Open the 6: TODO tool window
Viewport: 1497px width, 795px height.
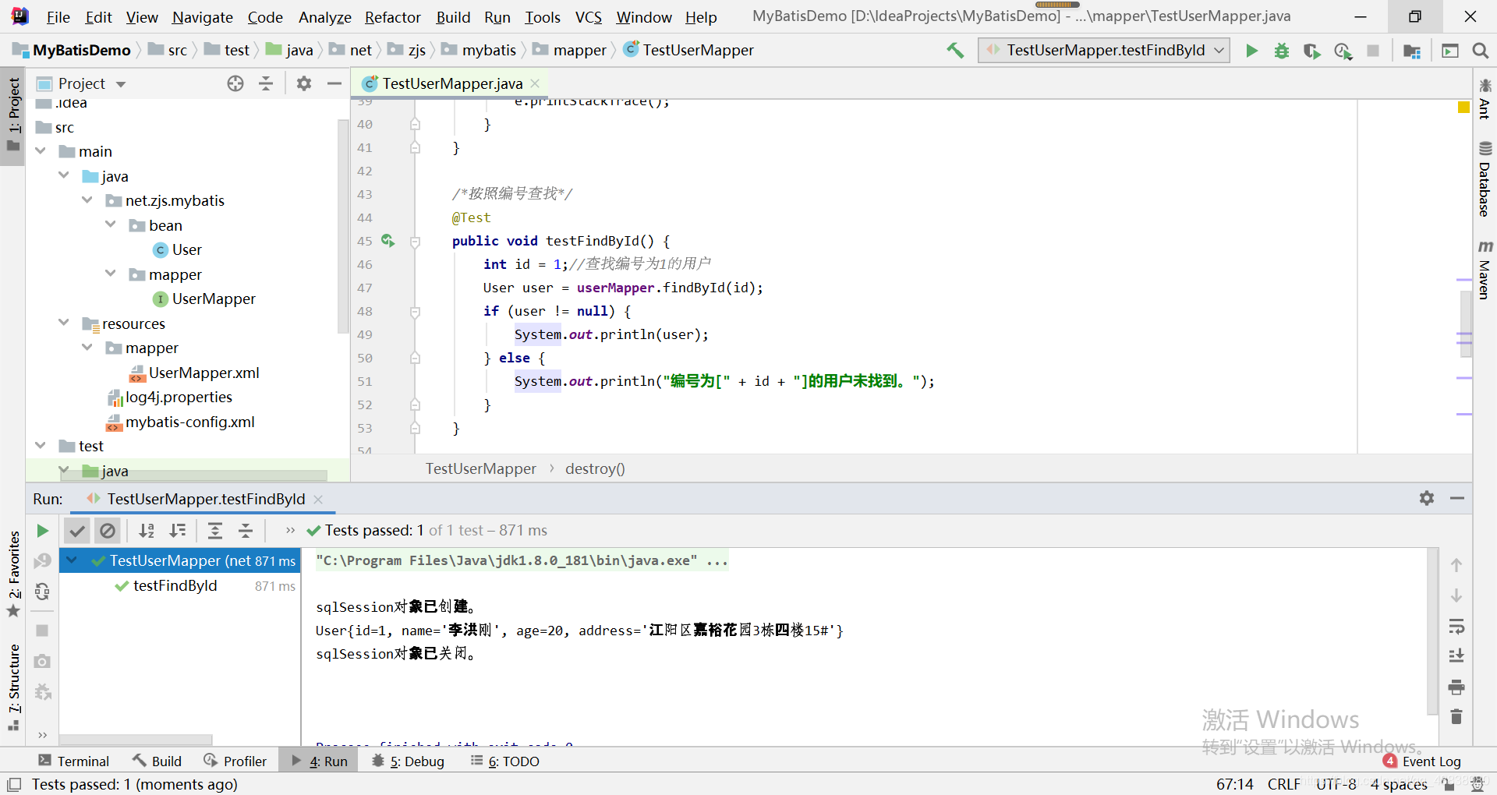point(505,761)
